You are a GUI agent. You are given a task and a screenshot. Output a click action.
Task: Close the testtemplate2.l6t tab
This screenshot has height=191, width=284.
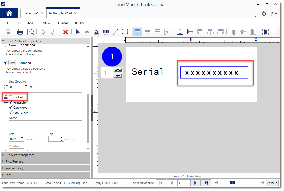pyautogui.click(x=75, y=13)
